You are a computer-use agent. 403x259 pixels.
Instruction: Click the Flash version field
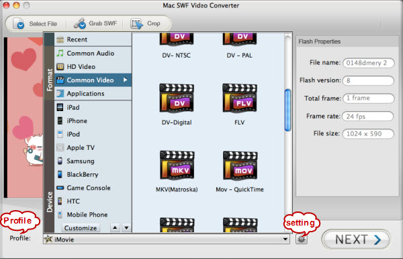pos(368,80)
